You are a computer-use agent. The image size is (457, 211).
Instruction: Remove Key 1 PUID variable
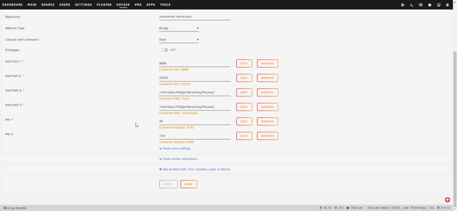pyautogui.click(x=267, y=122)
